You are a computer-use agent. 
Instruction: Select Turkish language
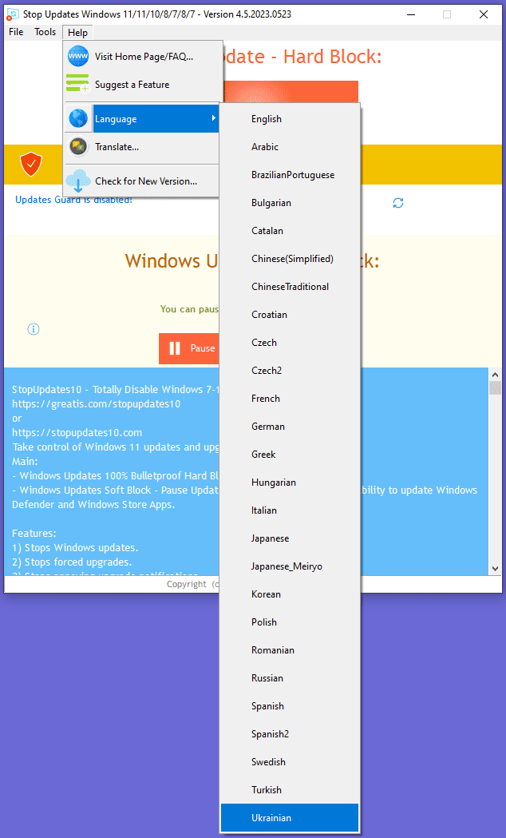290,790
